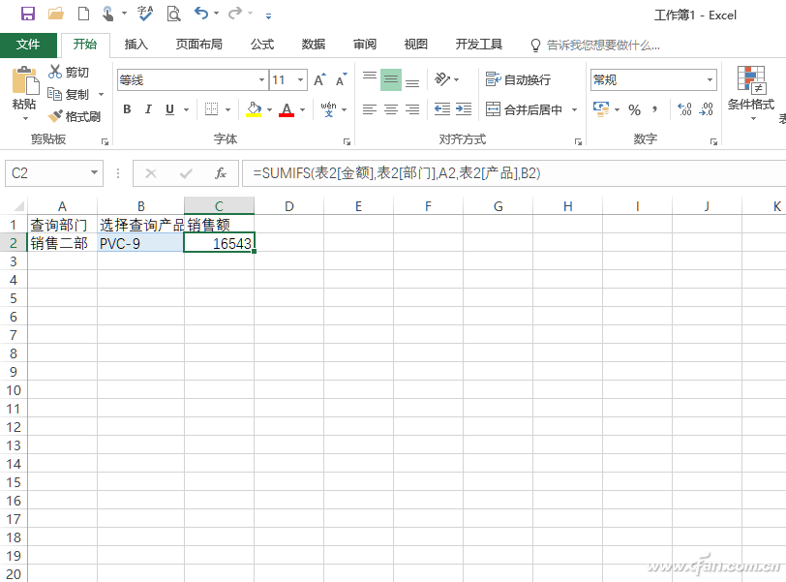This screenshot has height=582, width=786.
Task: Activate the Format Painter brush
Action: [x=75, y=116]
